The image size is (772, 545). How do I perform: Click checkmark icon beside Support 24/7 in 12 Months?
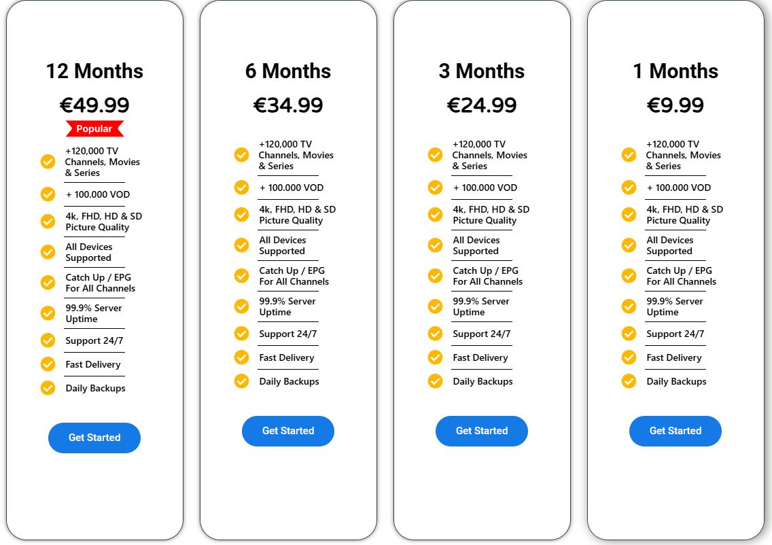click(48, 340)
